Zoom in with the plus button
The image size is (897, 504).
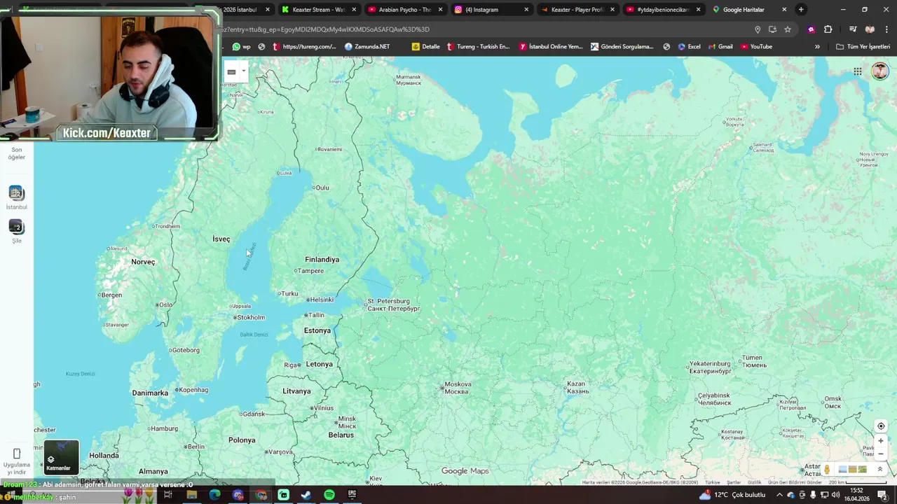[881, 441]
